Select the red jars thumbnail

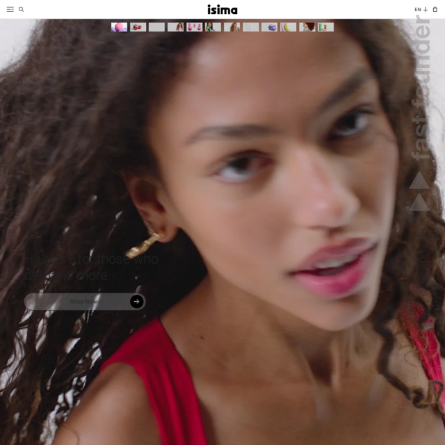click(x=138, y=27)
